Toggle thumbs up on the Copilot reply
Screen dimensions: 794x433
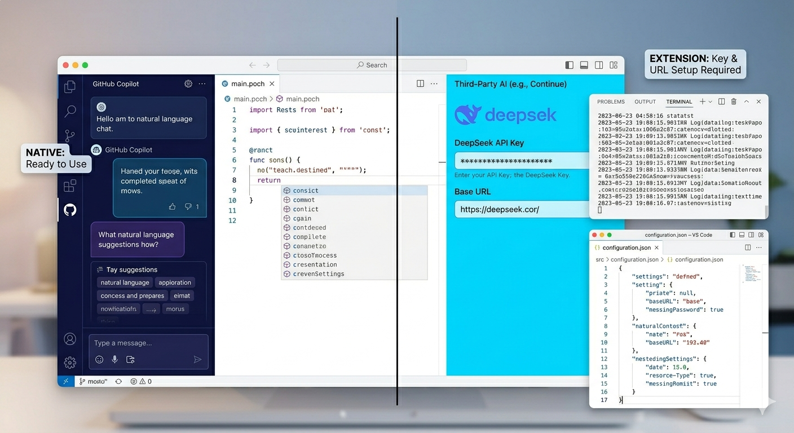[x=172, y=207]
